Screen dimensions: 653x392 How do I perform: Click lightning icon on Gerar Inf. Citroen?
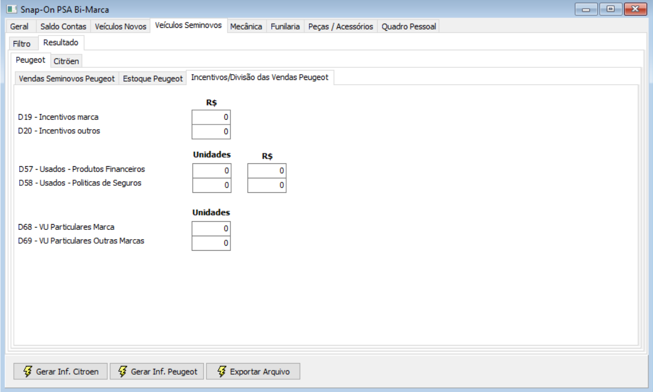click(x=27, y=371)
